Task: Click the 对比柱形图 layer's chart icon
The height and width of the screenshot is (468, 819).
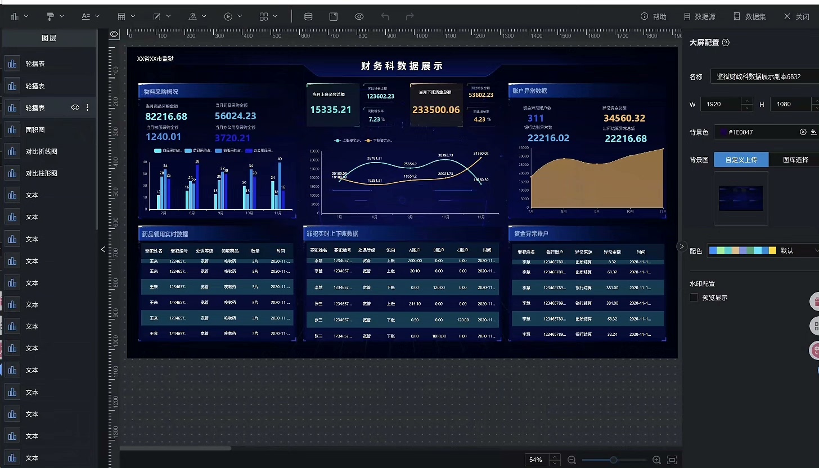Action: (12, 173)
